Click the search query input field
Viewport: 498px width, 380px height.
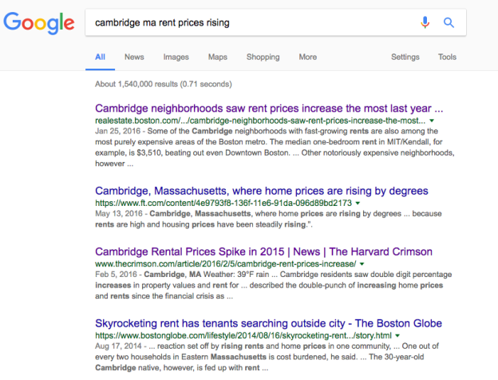251,22
